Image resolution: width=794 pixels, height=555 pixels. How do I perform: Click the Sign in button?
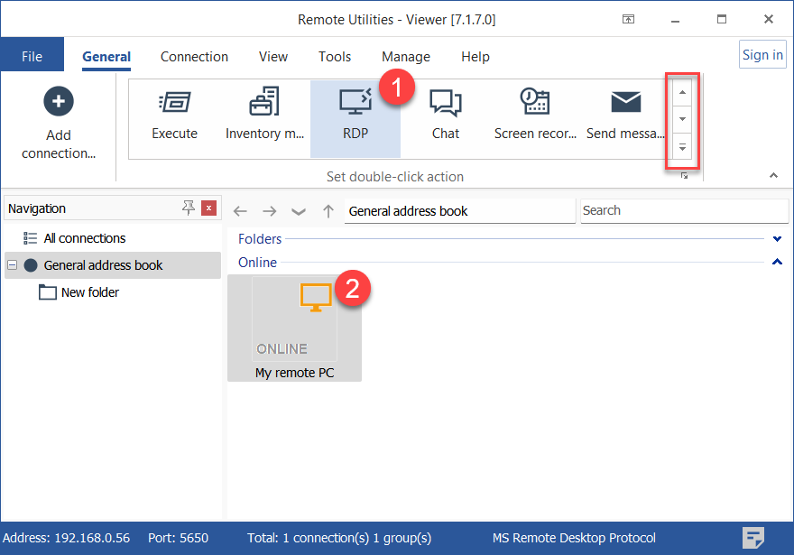[762, 55]
